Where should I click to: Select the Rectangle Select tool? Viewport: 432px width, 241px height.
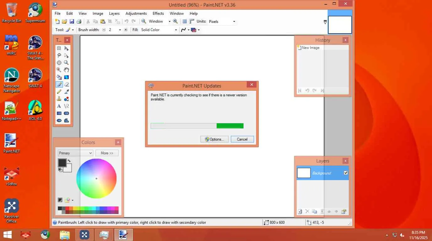click(x=59, y=48)
